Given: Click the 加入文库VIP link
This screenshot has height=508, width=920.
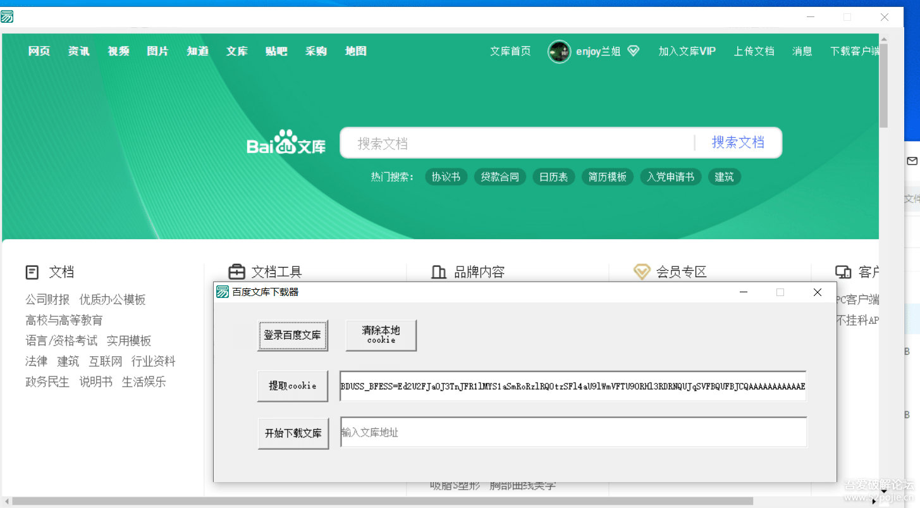Looking at the screenshot, I should coord(687,51).
